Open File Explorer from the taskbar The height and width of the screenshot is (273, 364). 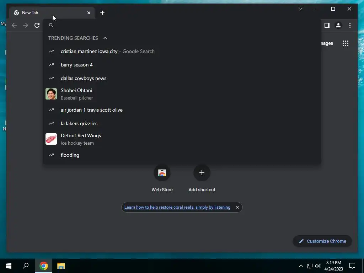[61, 266]
